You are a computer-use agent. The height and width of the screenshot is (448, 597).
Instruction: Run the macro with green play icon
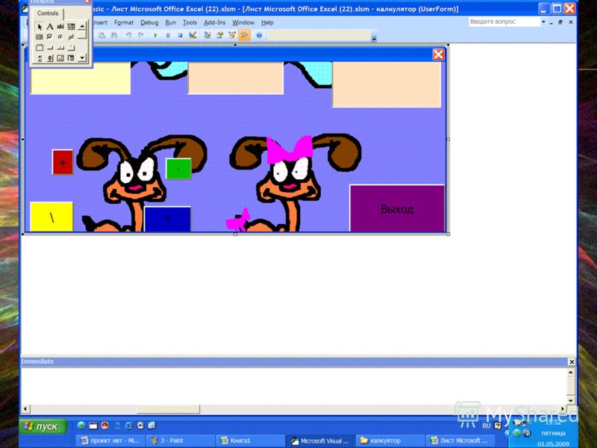point(155,35)
